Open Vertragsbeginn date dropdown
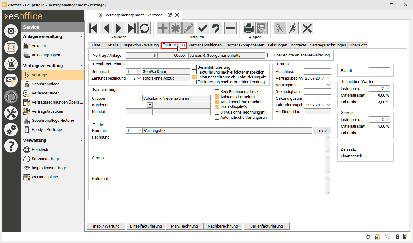413x243 pixels. 328,78
